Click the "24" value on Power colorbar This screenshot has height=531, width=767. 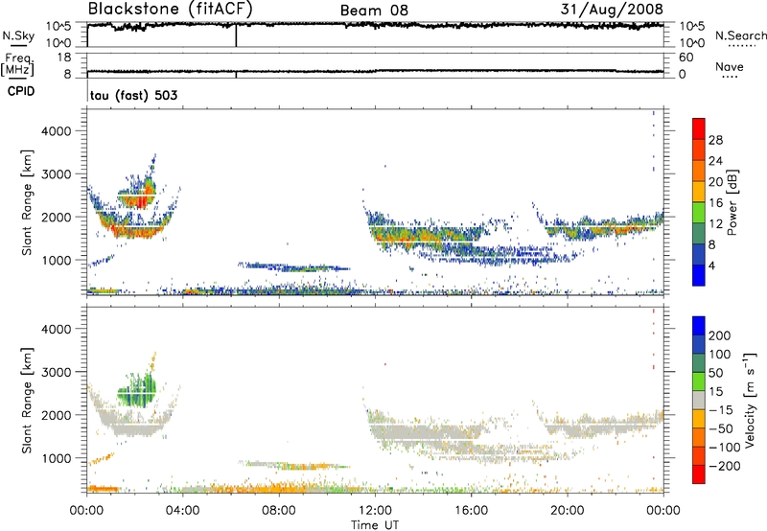(715, 161)
